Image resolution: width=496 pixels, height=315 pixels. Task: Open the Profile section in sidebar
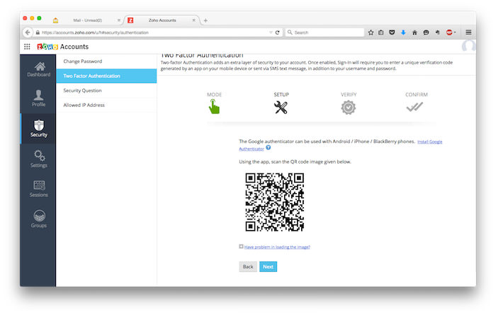(38, 98)
